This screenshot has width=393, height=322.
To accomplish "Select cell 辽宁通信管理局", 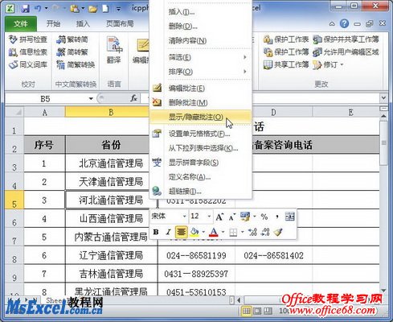I will coord(111,255).
